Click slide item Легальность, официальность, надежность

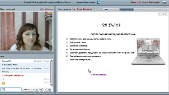90,39
